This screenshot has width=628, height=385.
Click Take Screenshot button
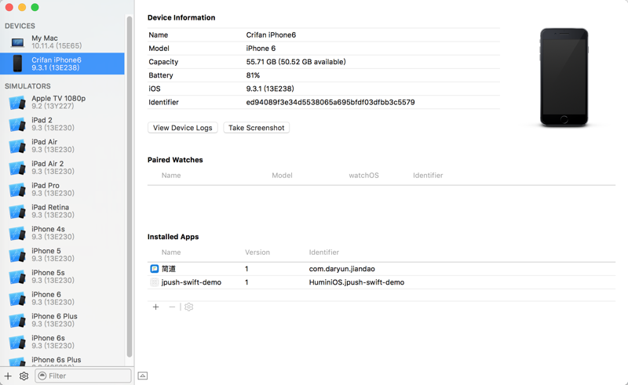pos(257,128)
